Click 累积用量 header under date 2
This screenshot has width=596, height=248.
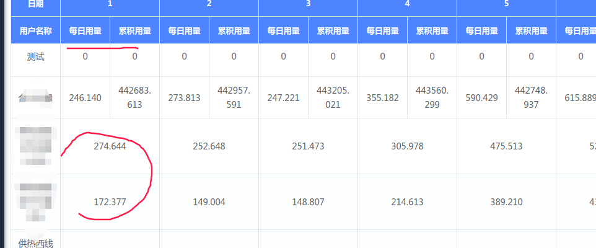234,30
